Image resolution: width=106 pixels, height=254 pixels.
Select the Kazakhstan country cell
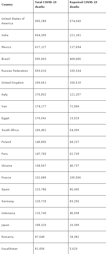pos(10,249)
